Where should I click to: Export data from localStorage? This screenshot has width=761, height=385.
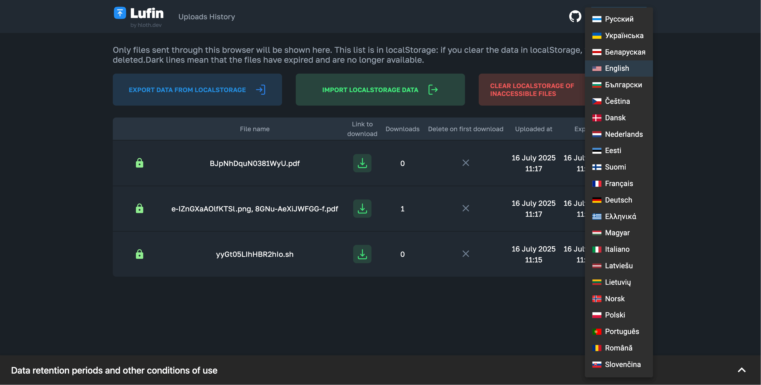(x=197, y=90)
